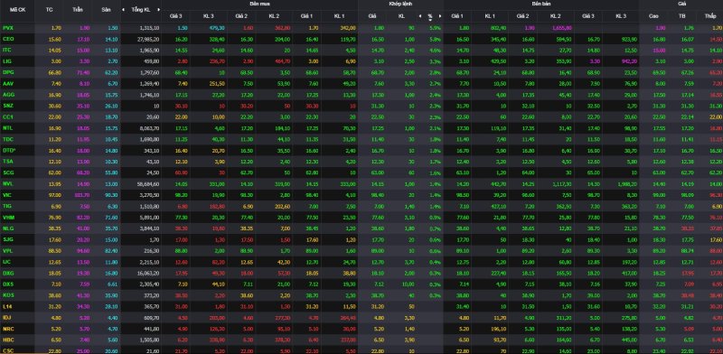
Task: Click left arrow beside Tổng KL header
Action: (x=123, y=10)
